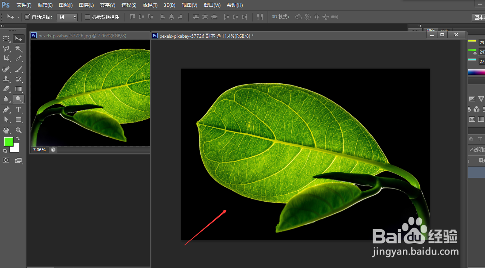The width and height of the screenshot is (485, 268).
Task: Open the 图像(I) menu
Action: tap(66, 5)
